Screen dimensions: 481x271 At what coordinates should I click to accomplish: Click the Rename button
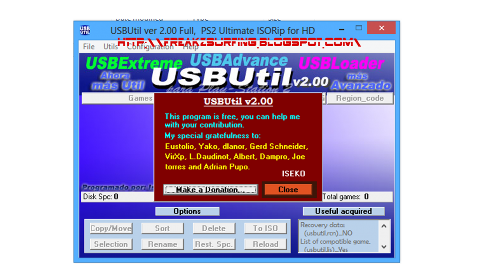click(x=162, y=244)
